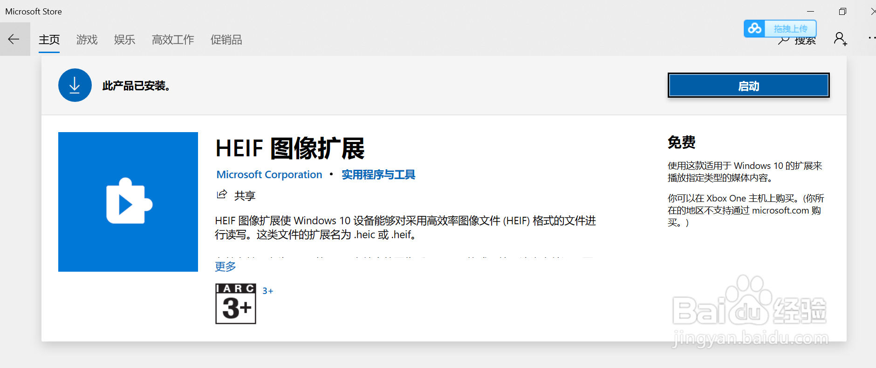Click the 拖拽上传 cloud upload widget
This screenshot has width=876, height=368.
780,28
